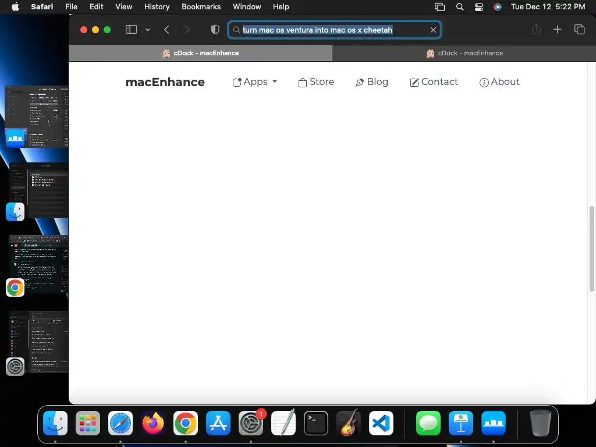Open System Settings from the Dock
The image size is (596, 447).
tap(251, 423)
